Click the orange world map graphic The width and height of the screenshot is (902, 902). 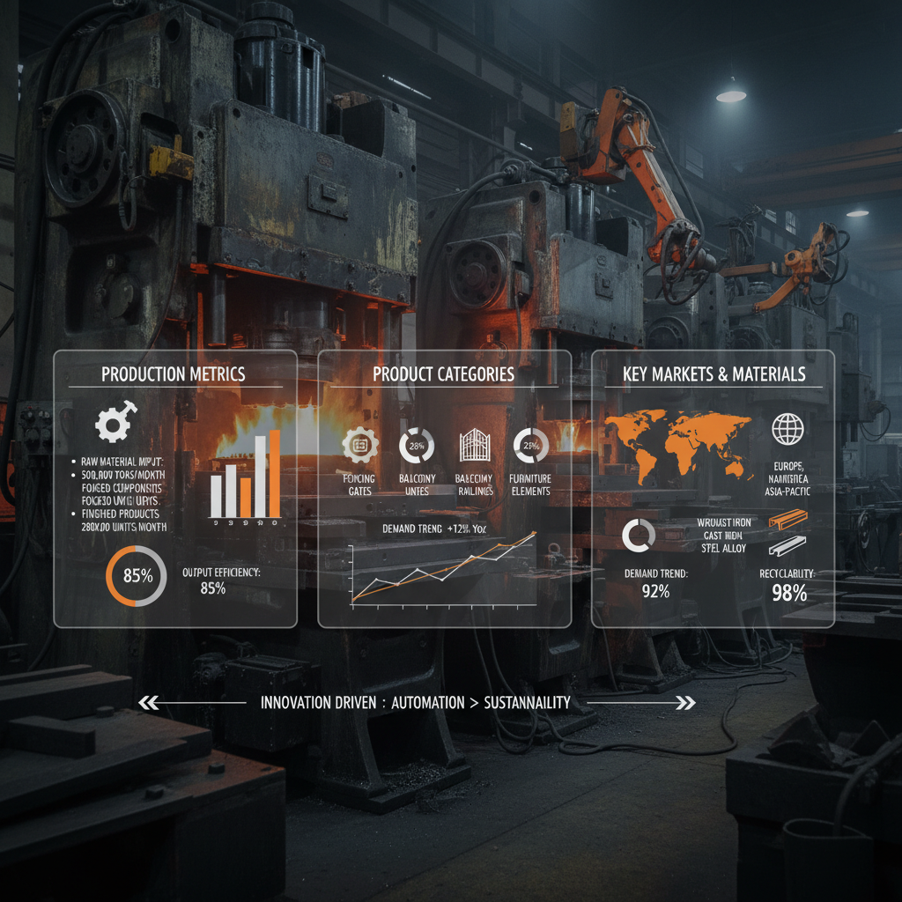675,445
